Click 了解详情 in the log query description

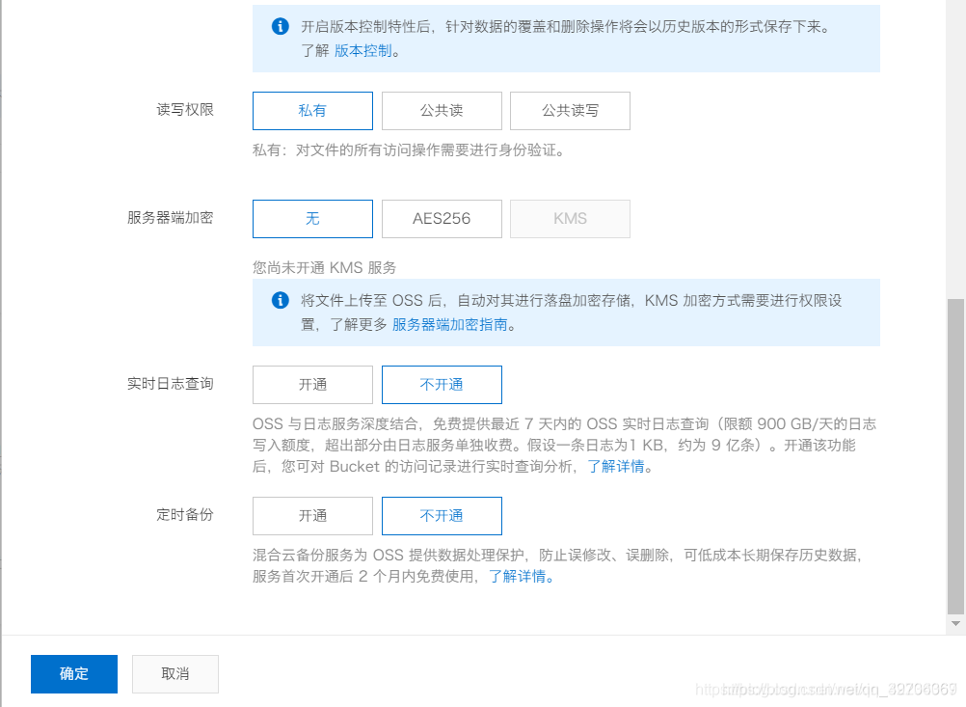pyautogui.click(x=614, y=467)
